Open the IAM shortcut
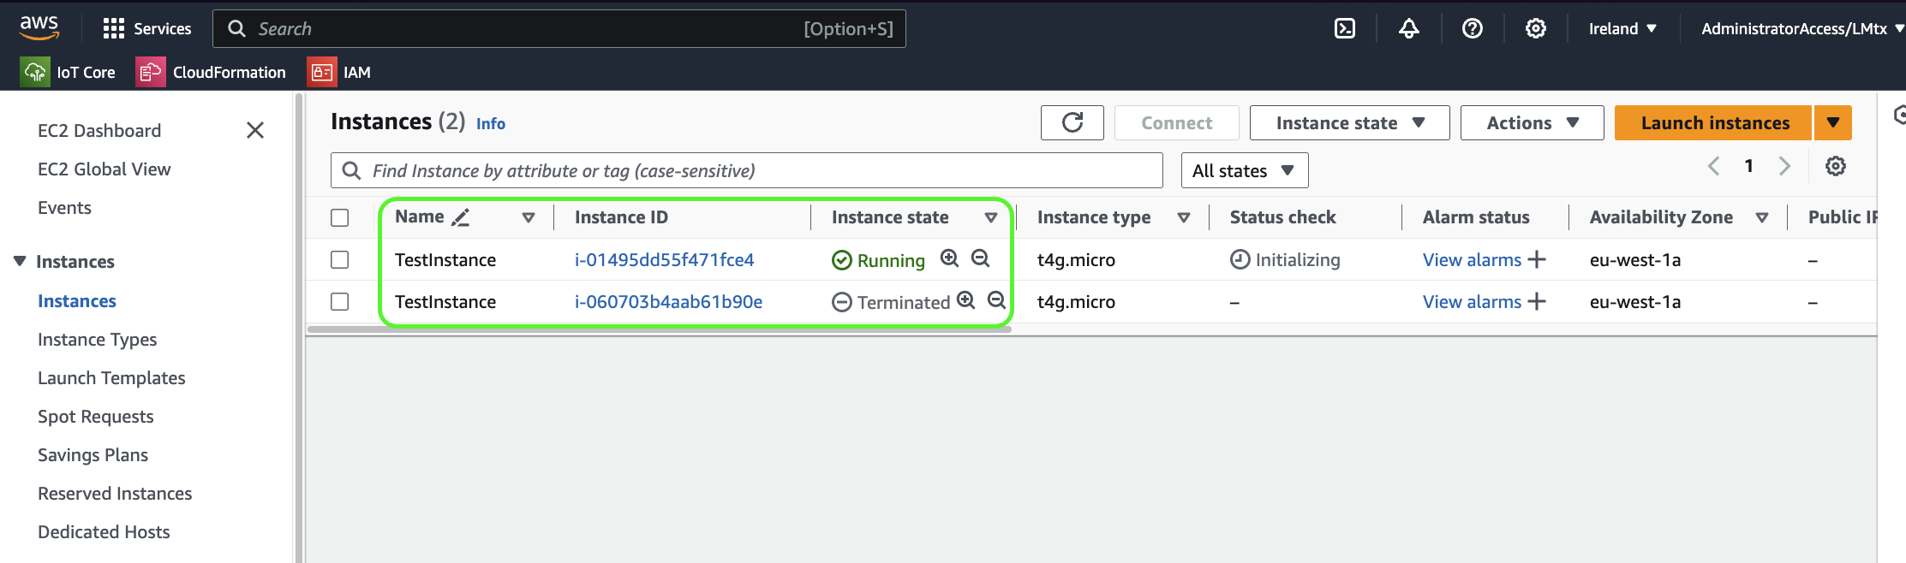The width and height of the screenshot is (1906, 563). 339,72
